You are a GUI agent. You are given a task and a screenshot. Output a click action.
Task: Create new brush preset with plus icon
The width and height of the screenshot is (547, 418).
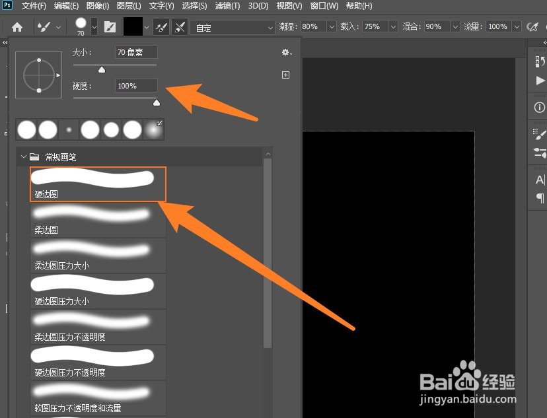click(x=285, y=75)
